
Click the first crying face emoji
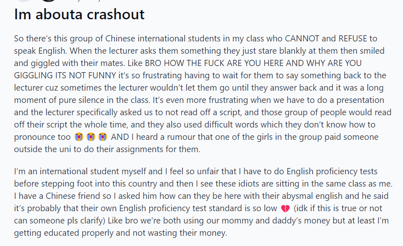(79, 137)
